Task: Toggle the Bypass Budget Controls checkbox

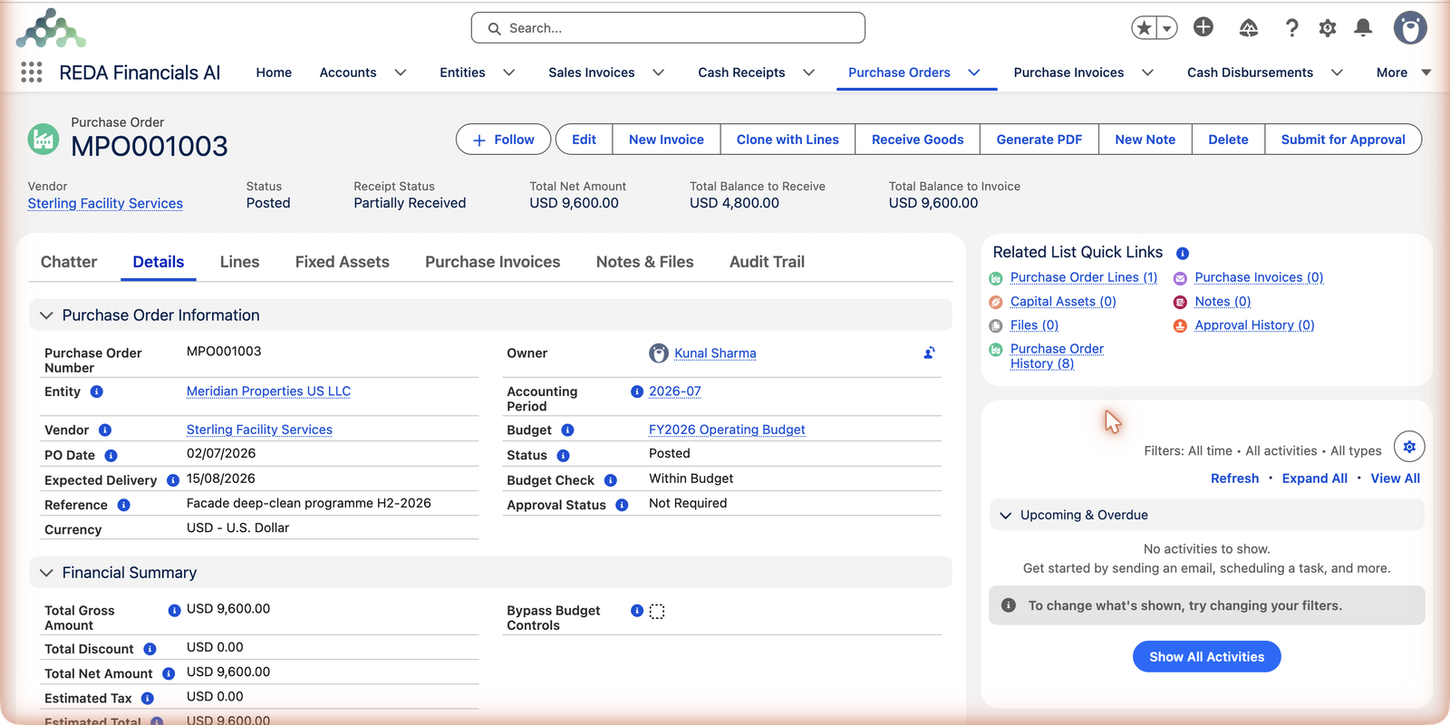Action: (657, 612)
